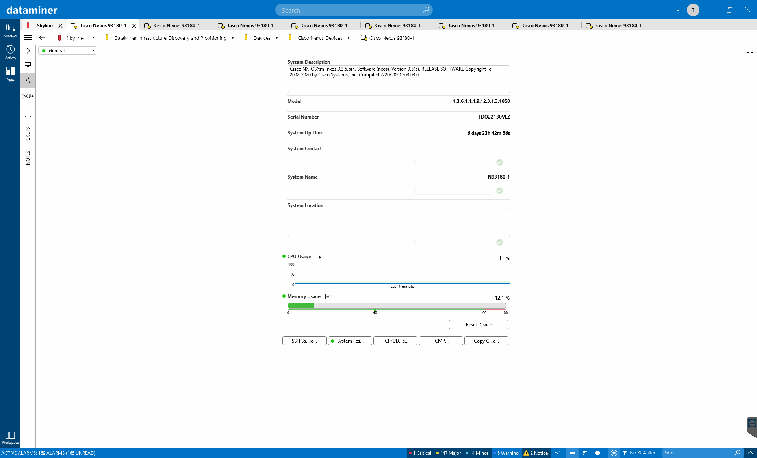This screenshot has height=458, width=757.
Task: Click the search magnifier icon in the title bar
Action: click(x=426, y=10)
